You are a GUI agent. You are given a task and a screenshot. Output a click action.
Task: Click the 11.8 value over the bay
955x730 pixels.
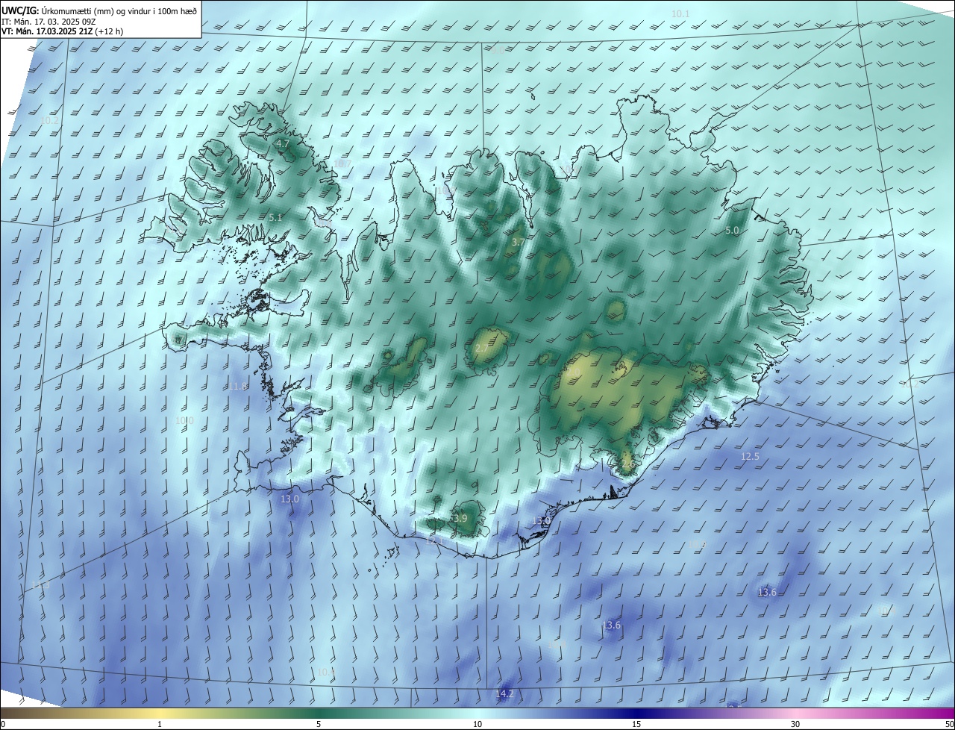point(237,386)
